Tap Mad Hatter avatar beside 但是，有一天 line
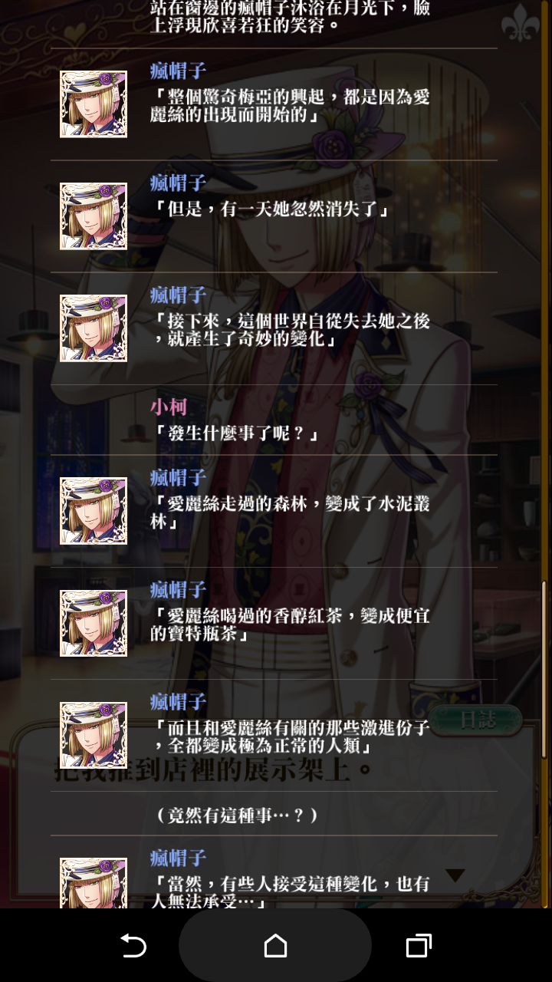 click(94, 216)
